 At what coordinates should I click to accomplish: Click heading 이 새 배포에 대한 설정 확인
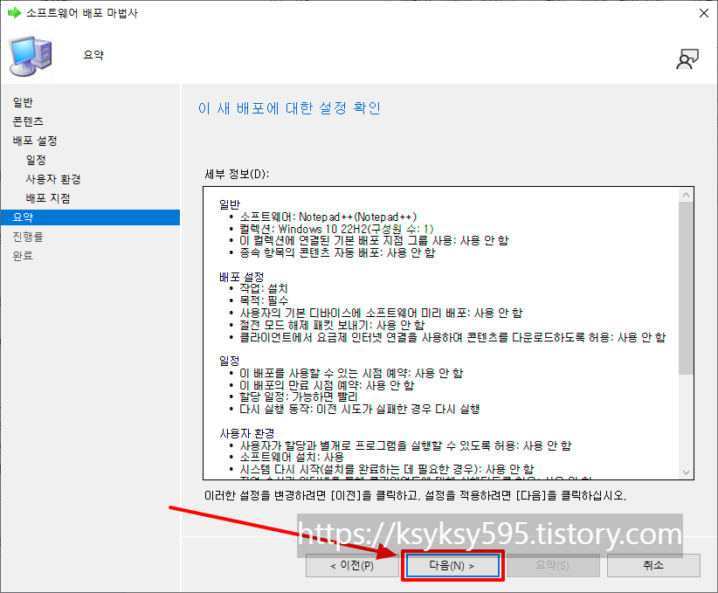point(289,108)
